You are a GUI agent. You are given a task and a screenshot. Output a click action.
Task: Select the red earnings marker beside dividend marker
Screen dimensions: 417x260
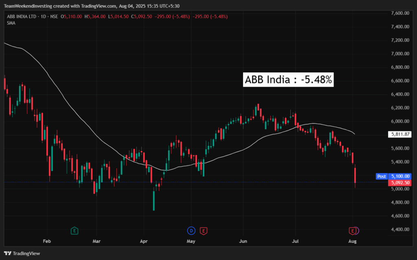coord(204,231)
